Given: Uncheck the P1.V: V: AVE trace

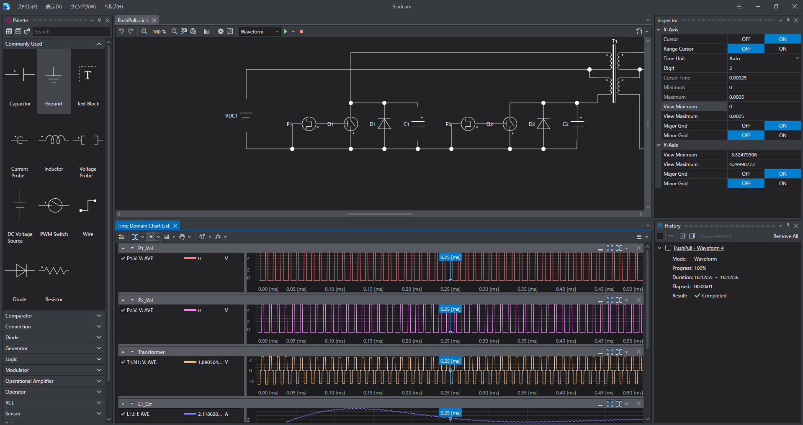Looking at the screenshot, I should 123,259.
